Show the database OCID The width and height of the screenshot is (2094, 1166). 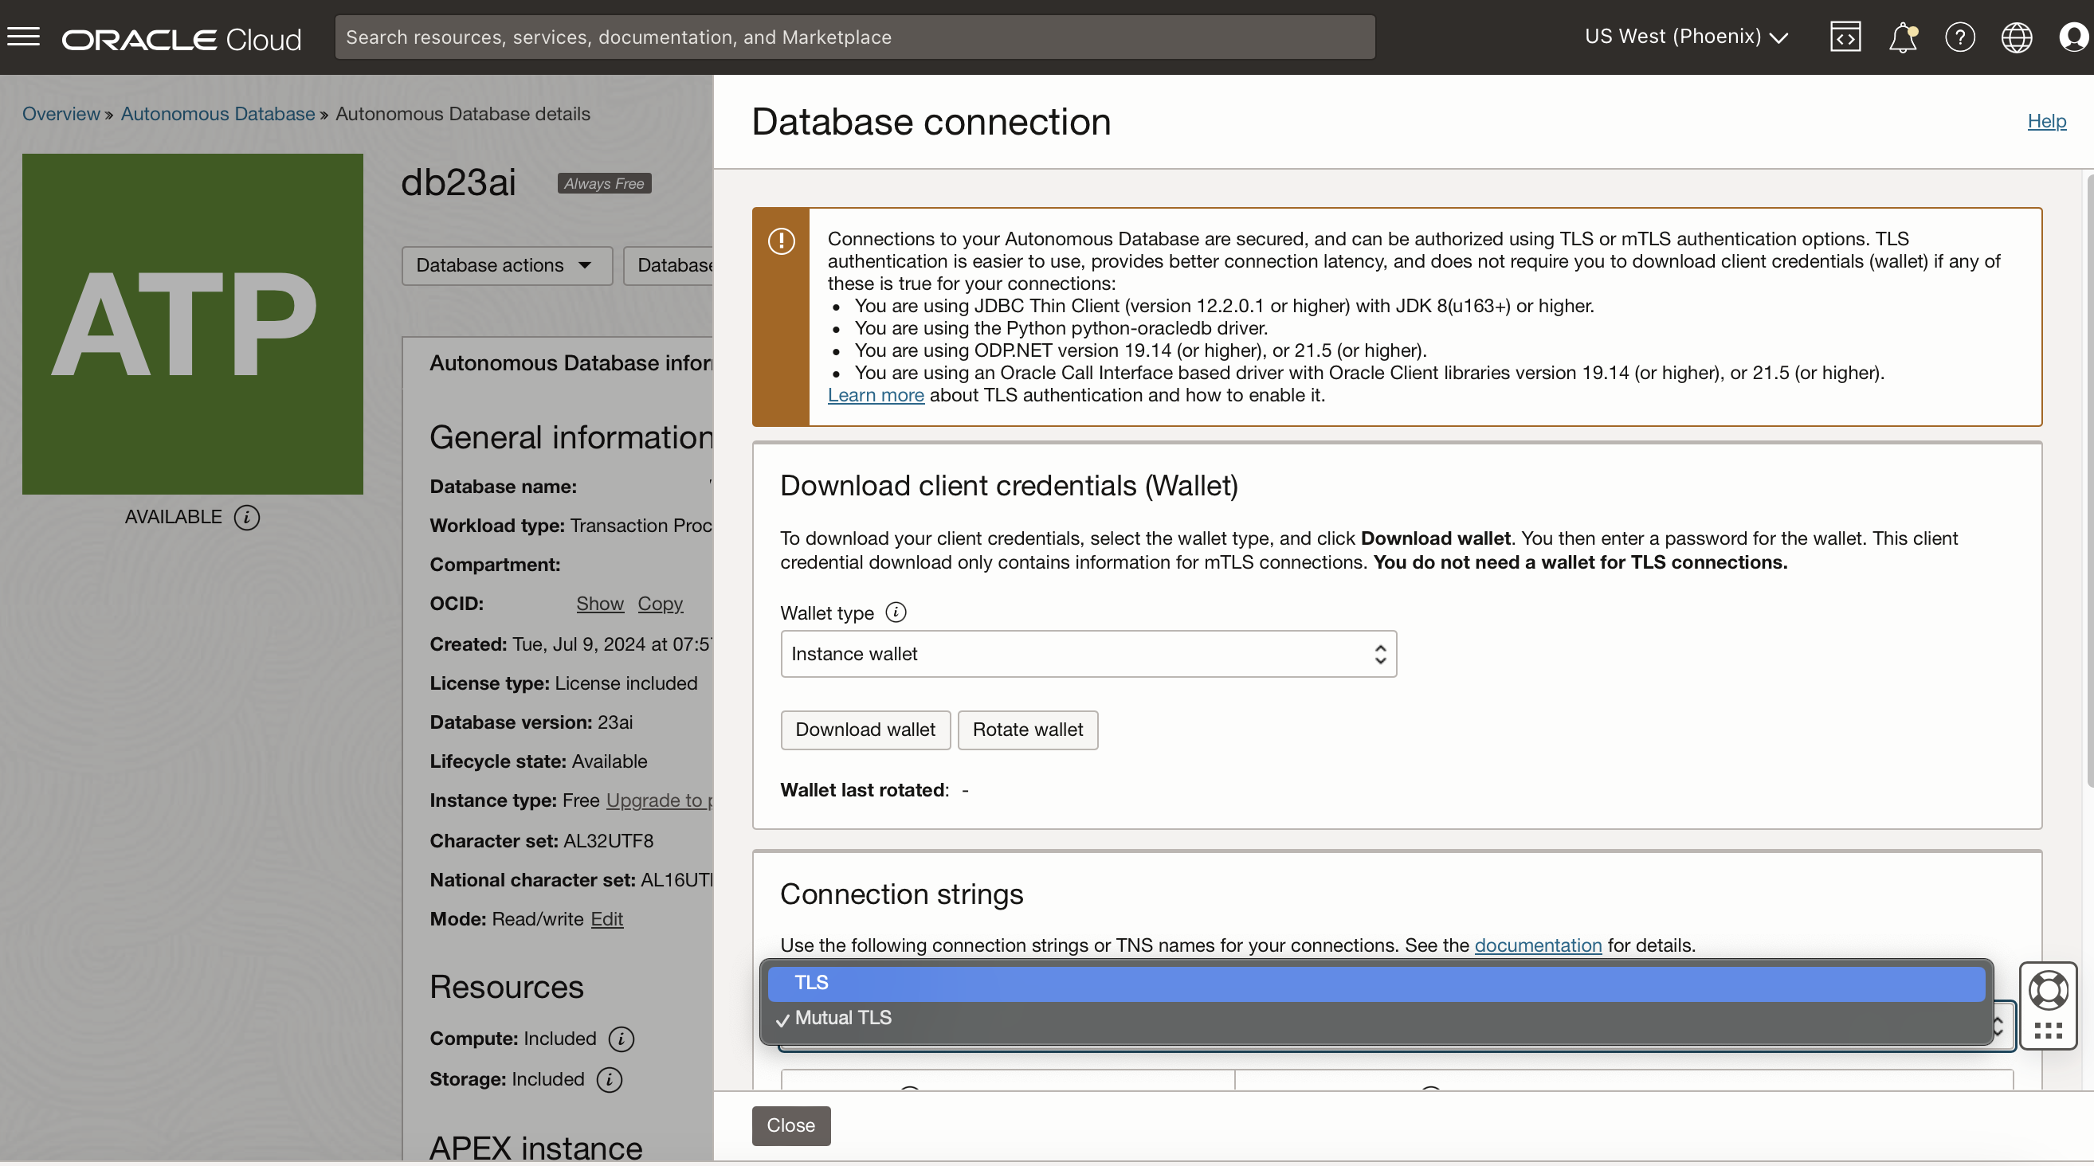(x=600, y=605)
